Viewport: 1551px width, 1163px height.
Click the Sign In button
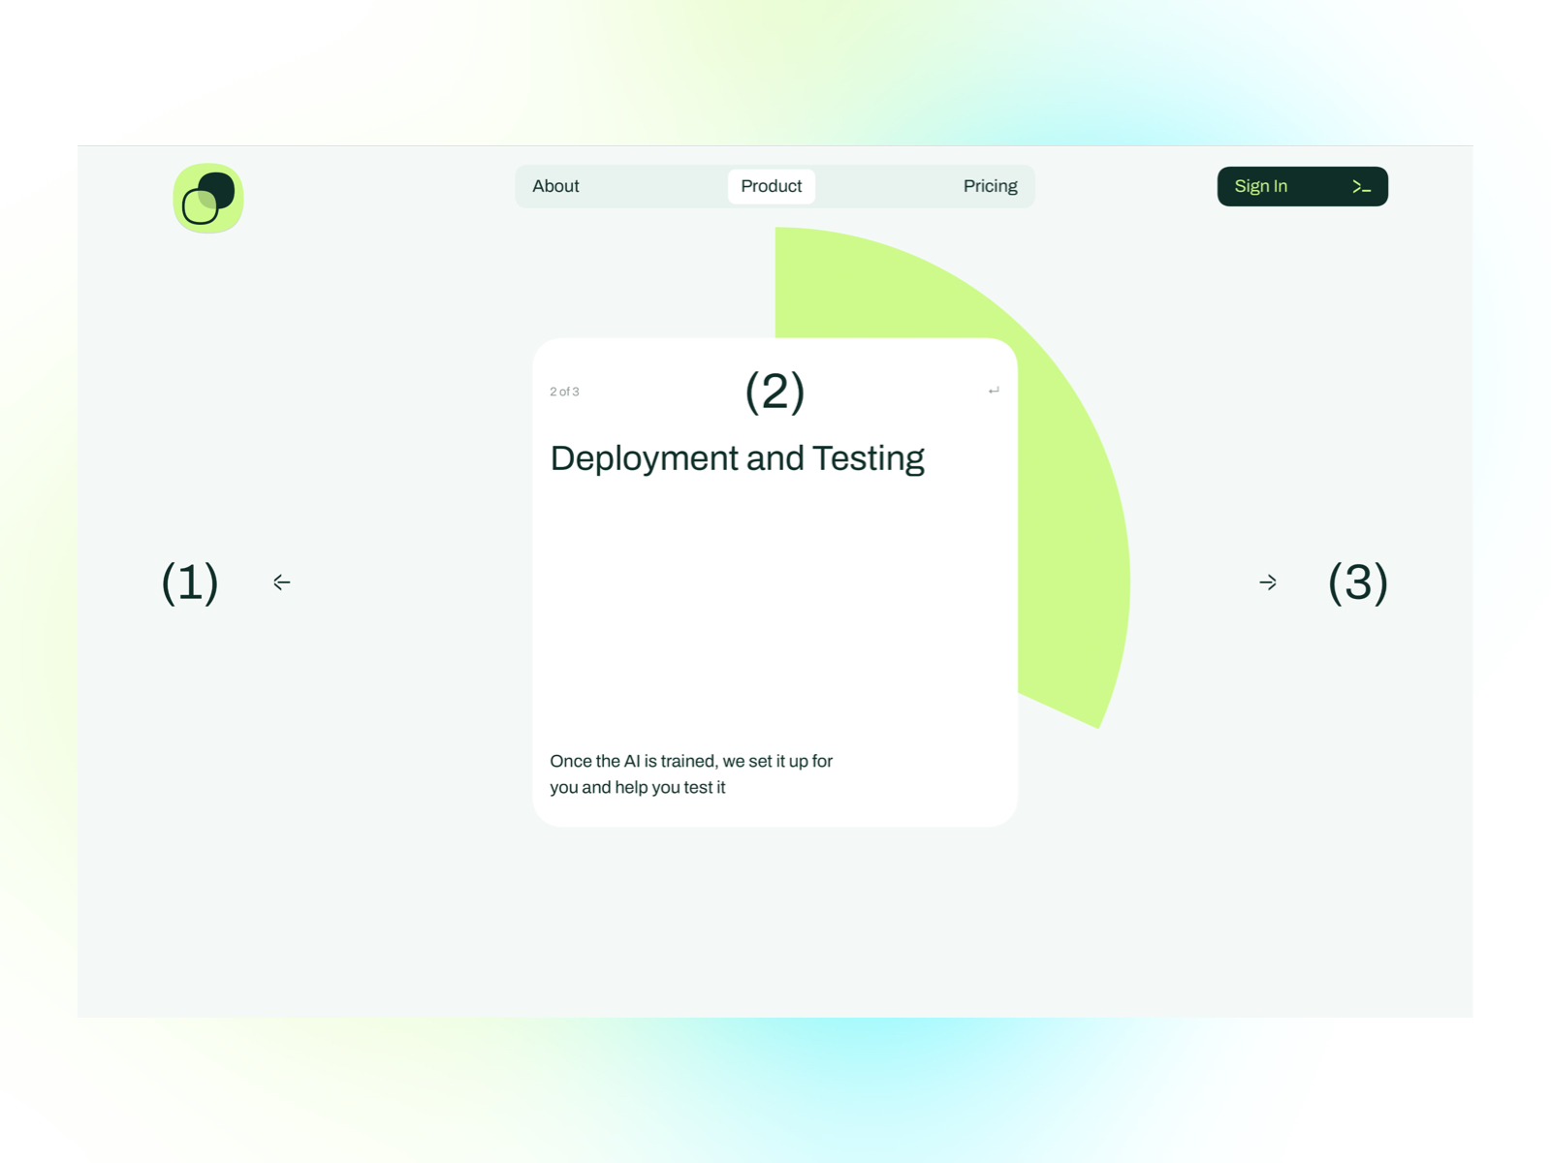pos(1302,186)
